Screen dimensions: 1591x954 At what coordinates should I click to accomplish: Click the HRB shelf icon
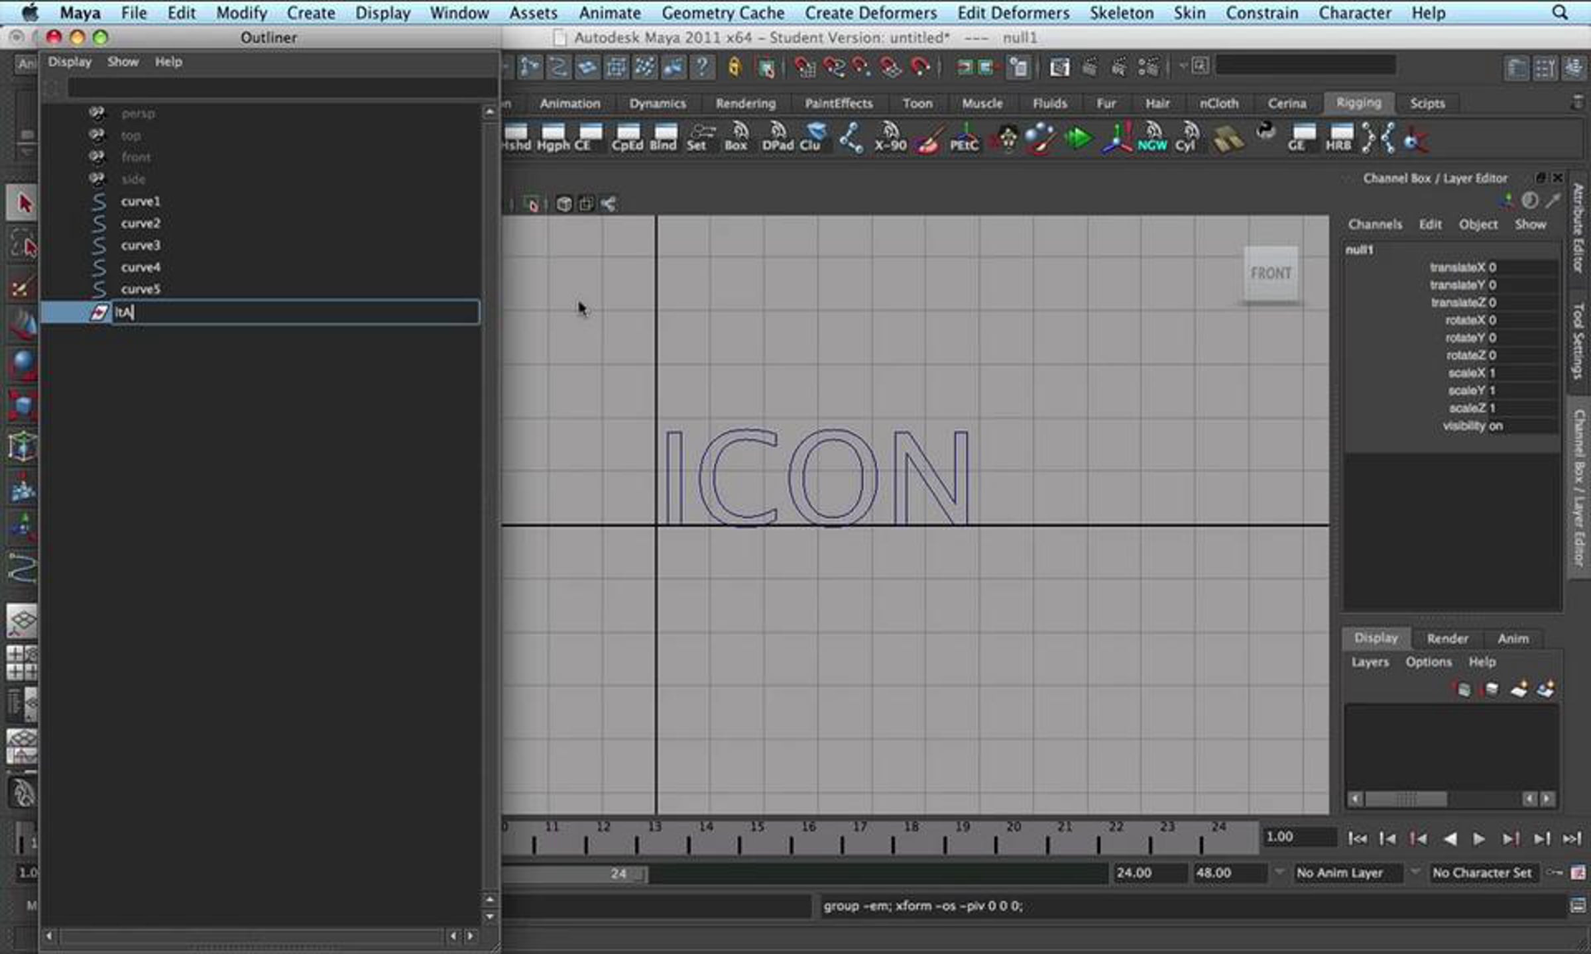click(x=1338, y=137)
